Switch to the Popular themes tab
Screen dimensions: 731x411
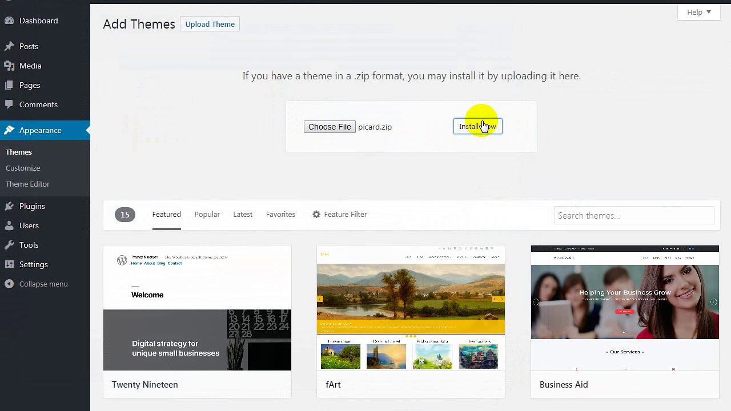point(207,215)
